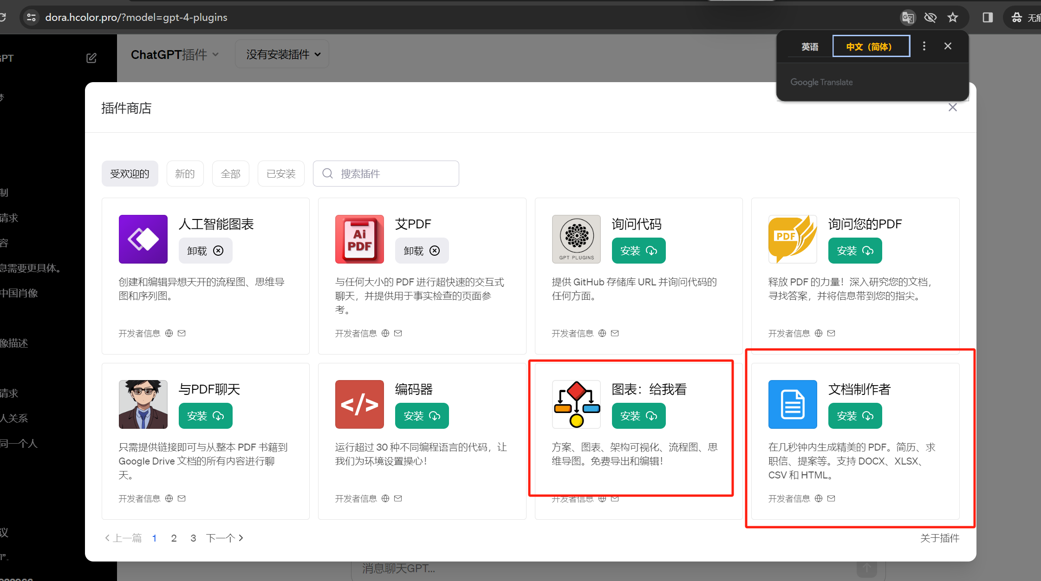Click the bookmark star in the address bar
The image size is (1041, 581).
click(x=953, y=17)
